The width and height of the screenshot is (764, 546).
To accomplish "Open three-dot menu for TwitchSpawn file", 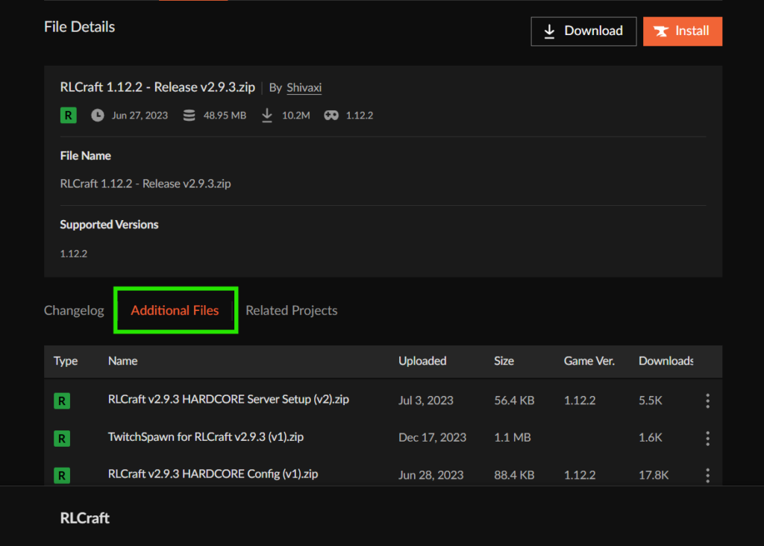I will (x=707, y=438).
